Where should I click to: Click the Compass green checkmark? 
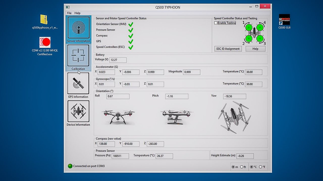[131, 36]
